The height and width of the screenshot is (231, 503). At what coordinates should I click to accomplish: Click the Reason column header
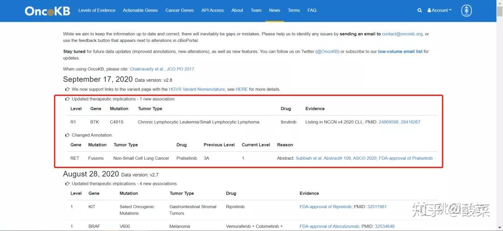pyautogui.click(x=285, y=145)
